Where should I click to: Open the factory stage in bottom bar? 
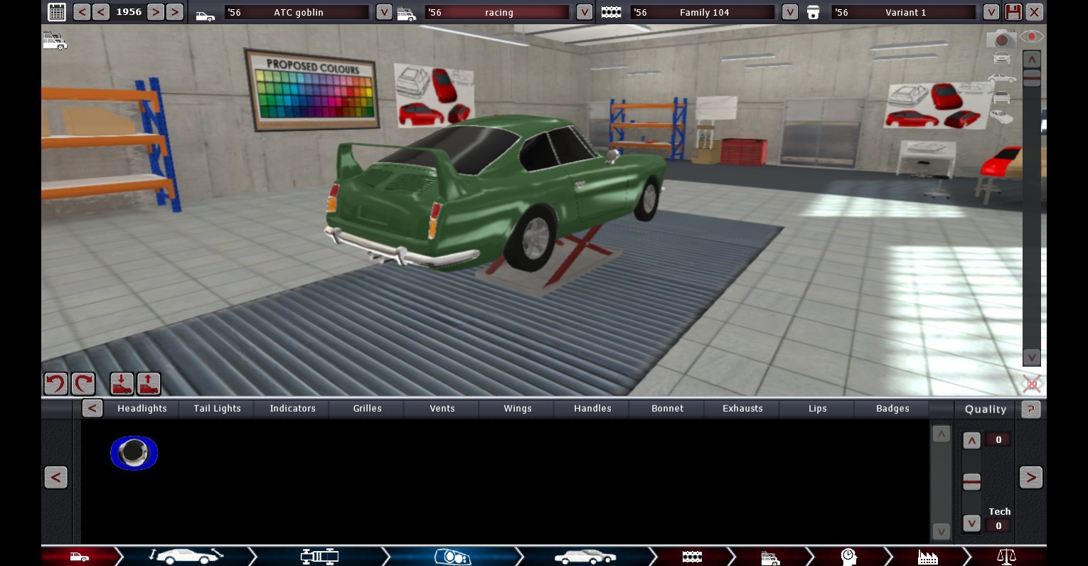pos(927,556)
